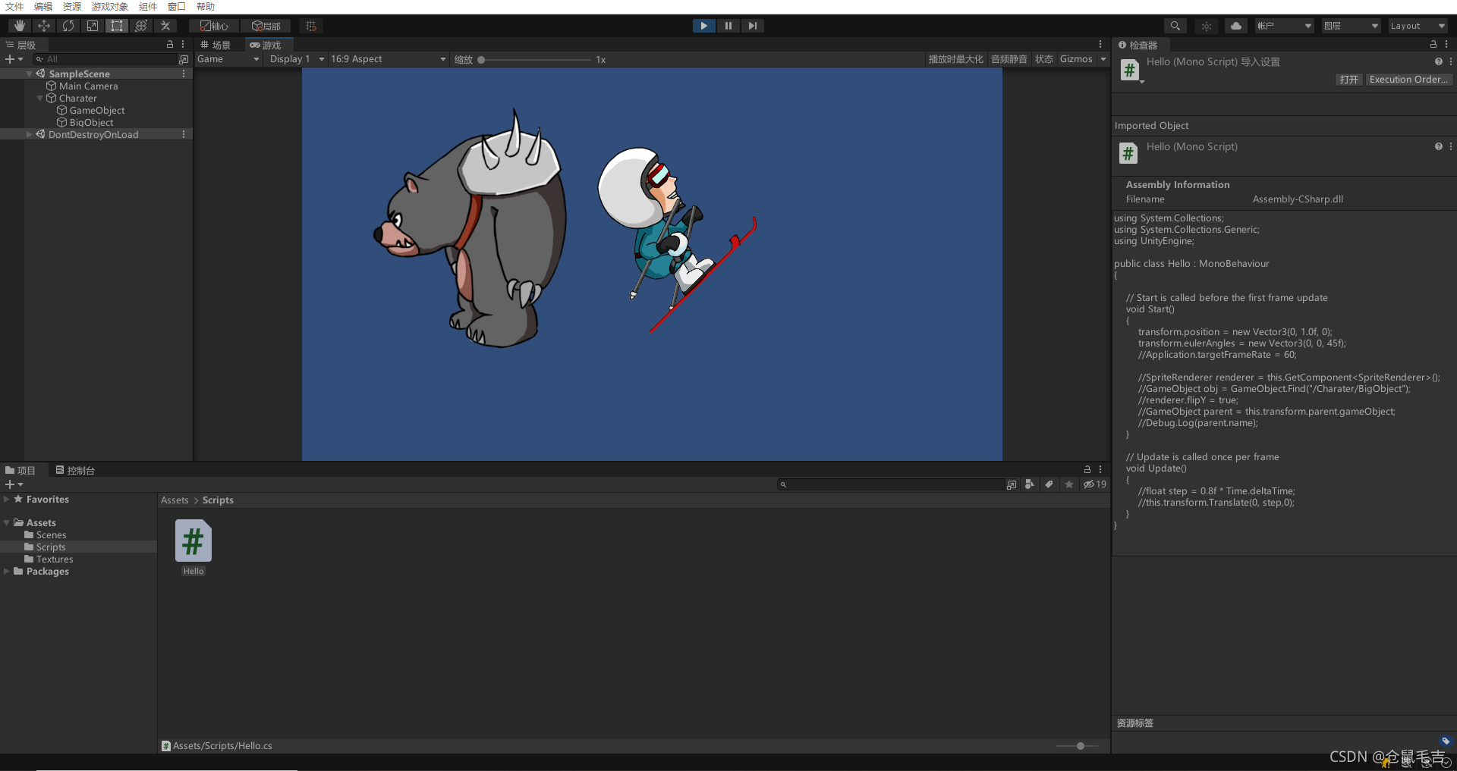Open Game view options menu dots
The height and width of the screenshot is (771, 1457).
[x=1100, y=45]
